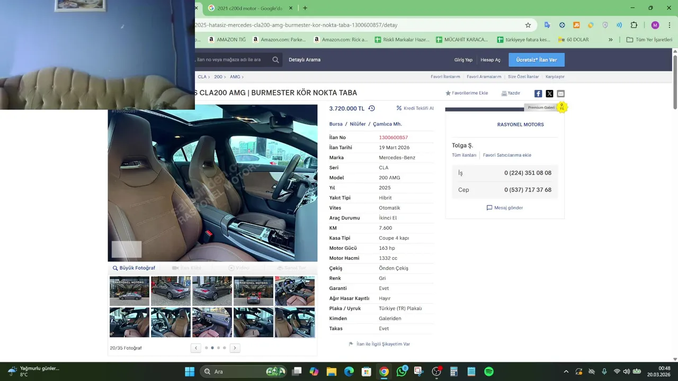Share listing on Facebook
The width and height of the screenshot is (678, 381).
point(538,94)
